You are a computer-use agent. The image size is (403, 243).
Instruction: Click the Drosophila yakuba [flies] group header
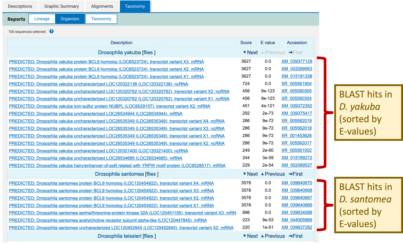coord(127,53)
